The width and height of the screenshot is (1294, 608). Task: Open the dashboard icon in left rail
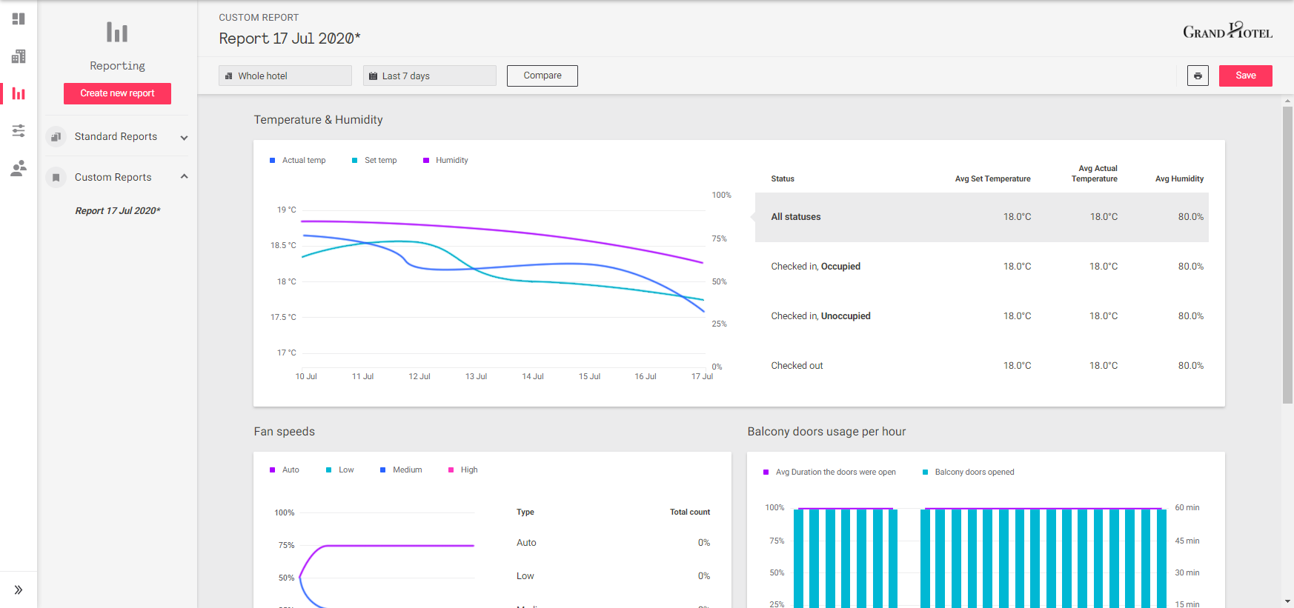coord(19,19)
